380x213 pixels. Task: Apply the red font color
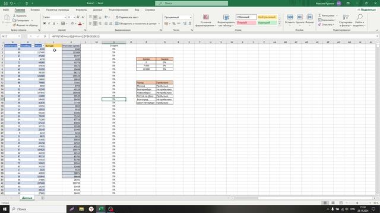click(80, 24)
